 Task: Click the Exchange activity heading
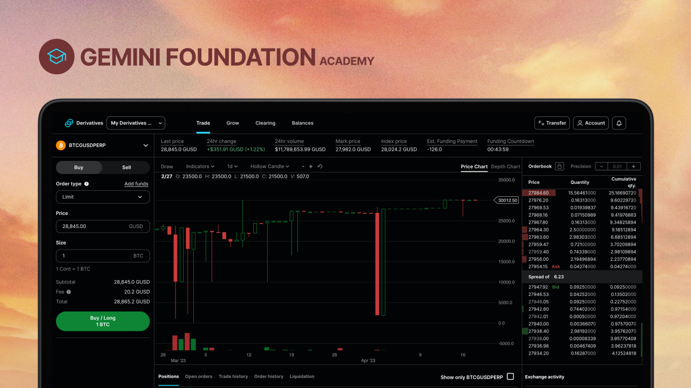pyautogui.click(x=545, y=377)
